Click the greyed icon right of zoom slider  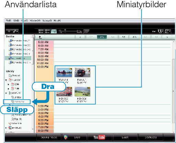click(86, 31)
